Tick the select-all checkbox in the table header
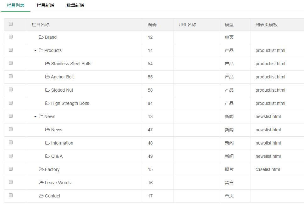Image resolution: width=304 pixels, height=205 pixels. click(11, 24)
